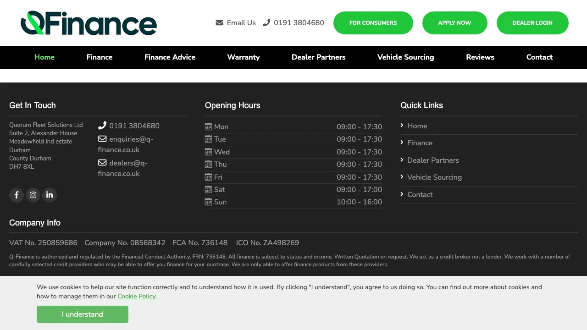Click the chevron next to Dealer Partners quick link

(402, 160)
